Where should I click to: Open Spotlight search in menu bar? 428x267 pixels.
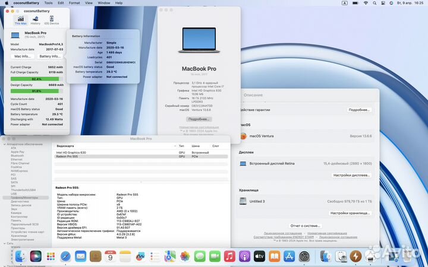click(374, 3)
